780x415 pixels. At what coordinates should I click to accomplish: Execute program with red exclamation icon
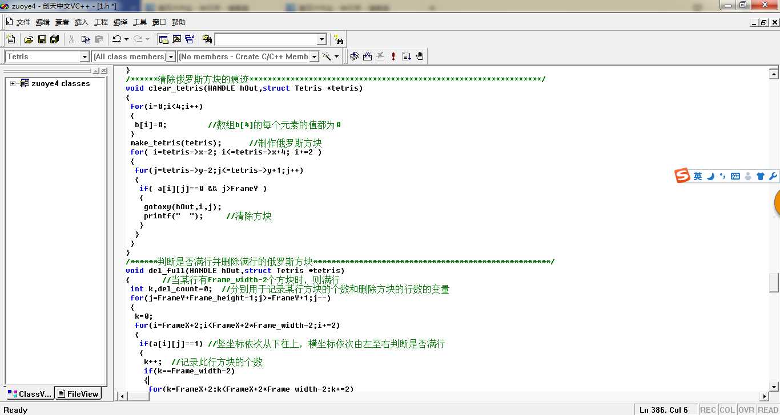coord(393,56)
